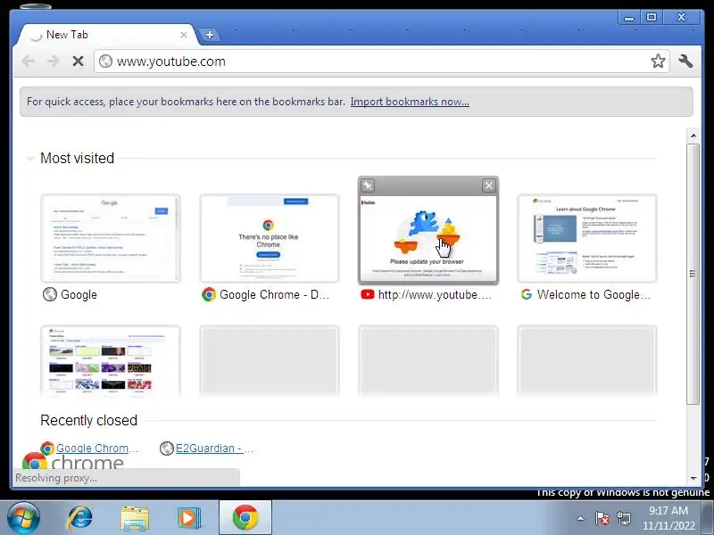
Task: Click the Google title link
Action: pos(79,295)
